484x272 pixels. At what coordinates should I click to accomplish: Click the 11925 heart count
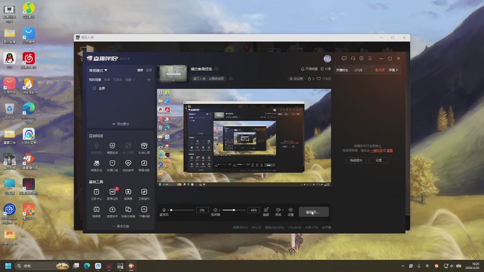click(x=324, y=79)
